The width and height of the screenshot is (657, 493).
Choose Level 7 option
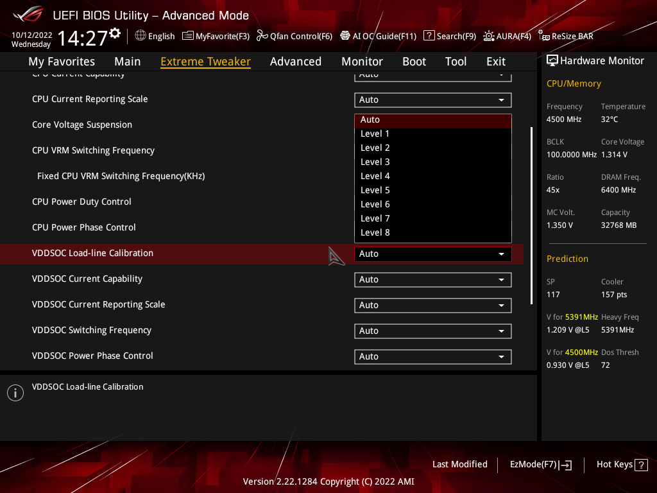coord(433,218)
